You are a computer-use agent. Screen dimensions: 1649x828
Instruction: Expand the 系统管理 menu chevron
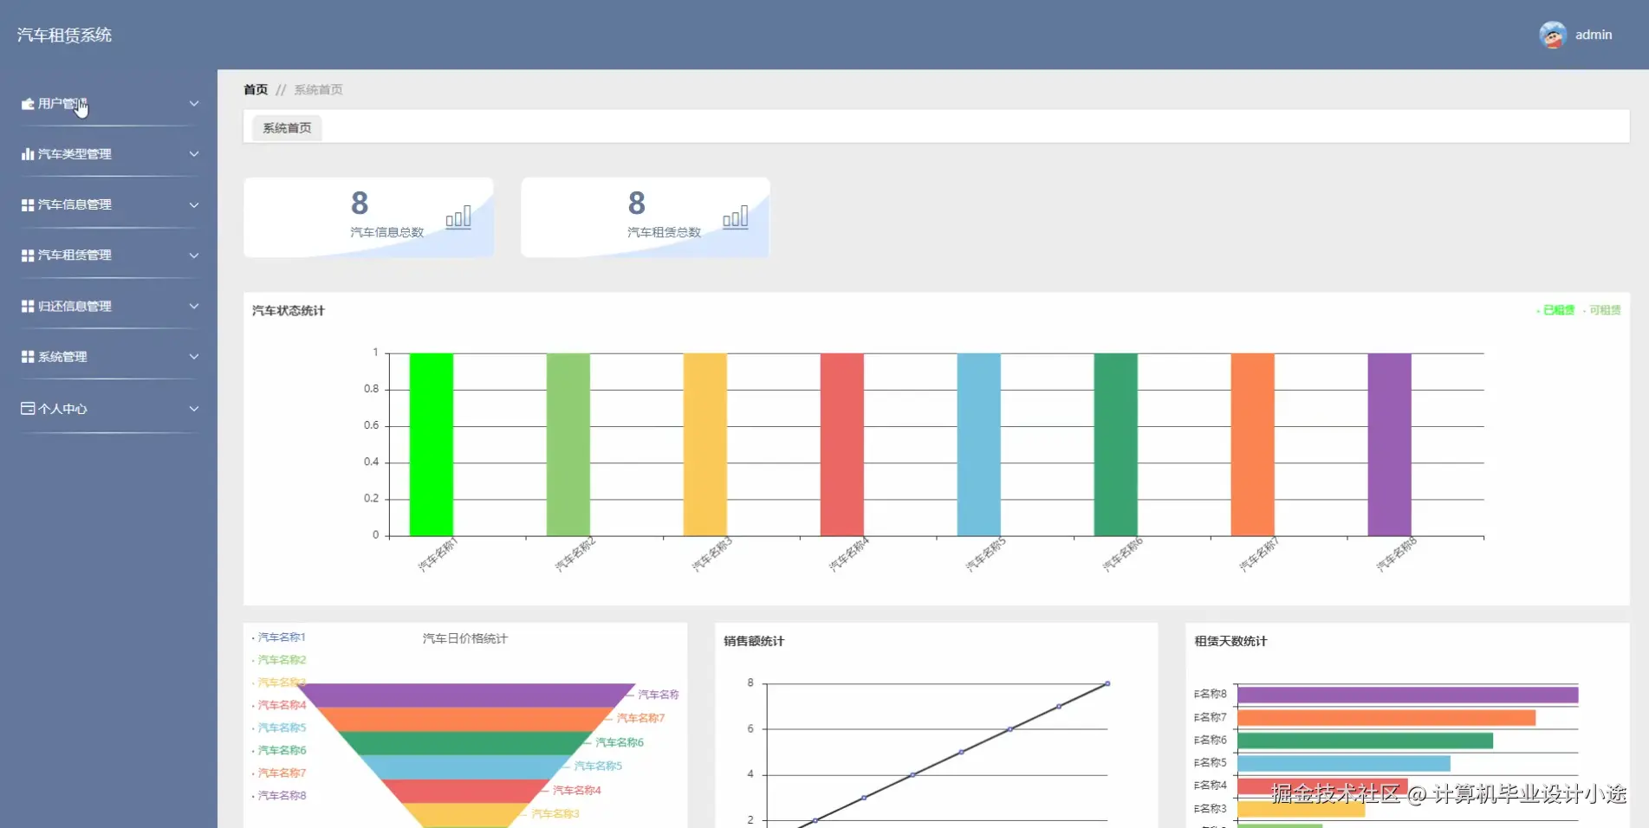pos(194,357)
